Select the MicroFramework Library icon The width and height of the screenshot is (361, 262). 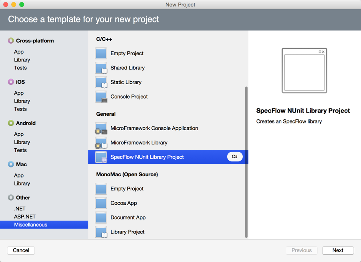(x=101, y=143)
